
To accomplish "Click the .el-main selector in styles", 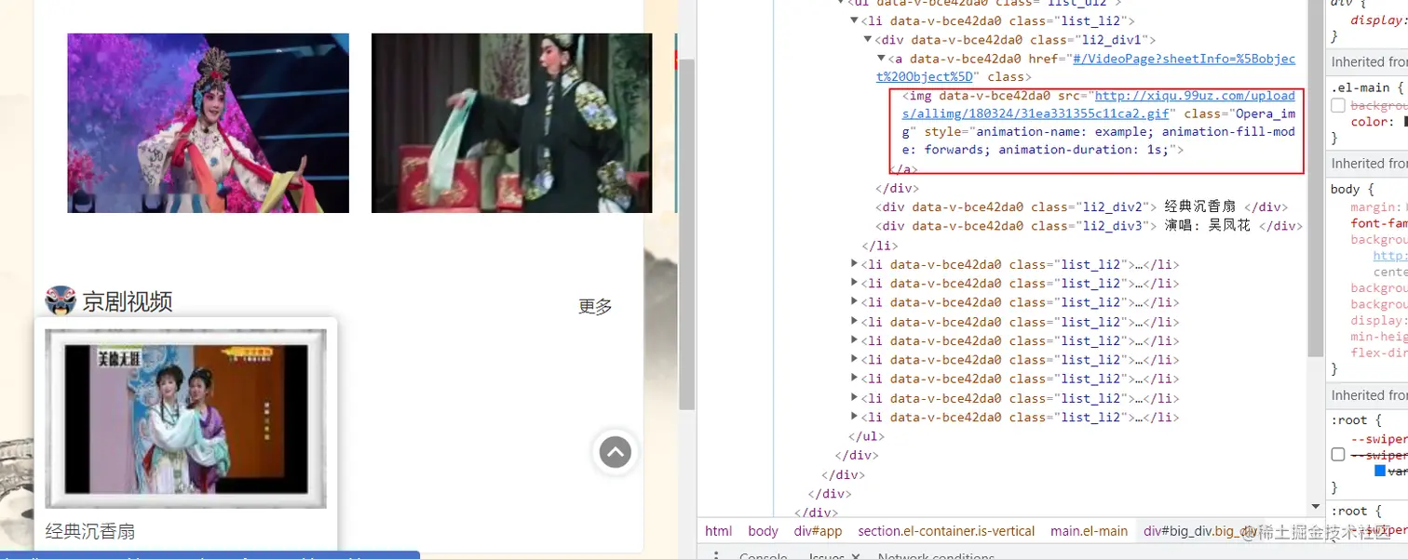I will point(1360,87).
